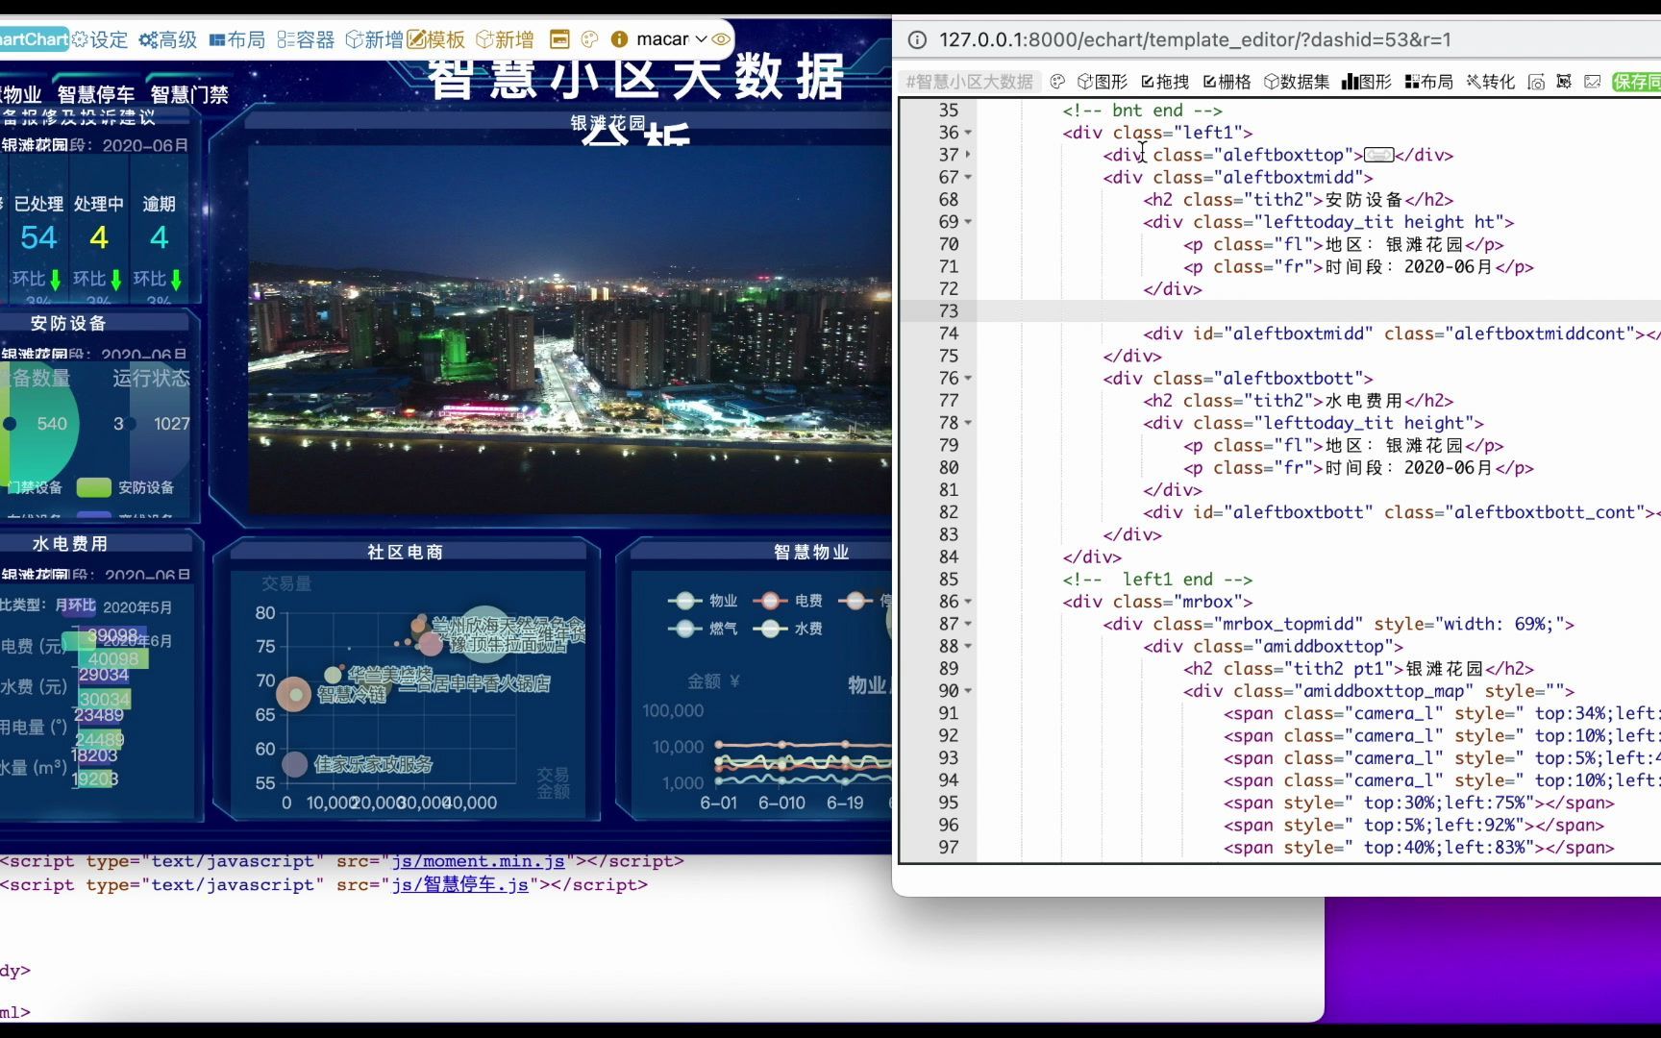Click line number 74 in code gutter
1661x1038 pixels.
[949, 334]
